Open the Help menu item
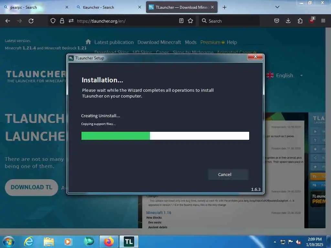The height and width of the screenshot is (248, 331). 232,42
